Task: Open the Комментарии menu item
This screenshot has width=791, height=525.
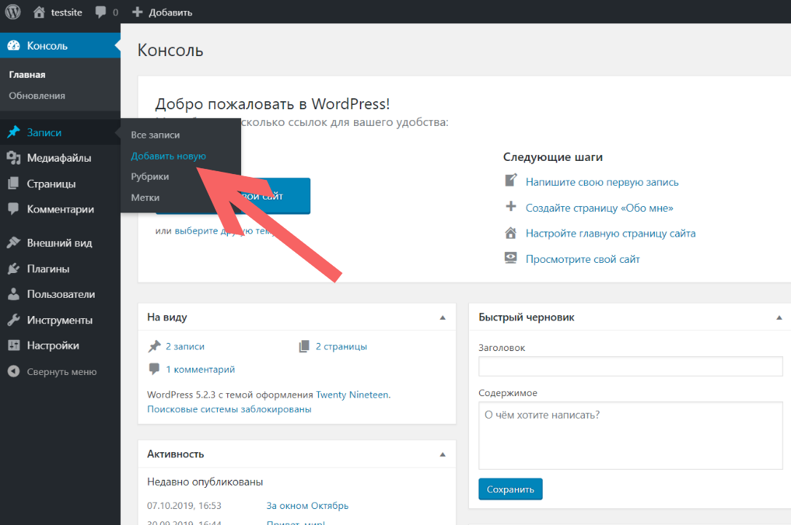Action: 60,209
